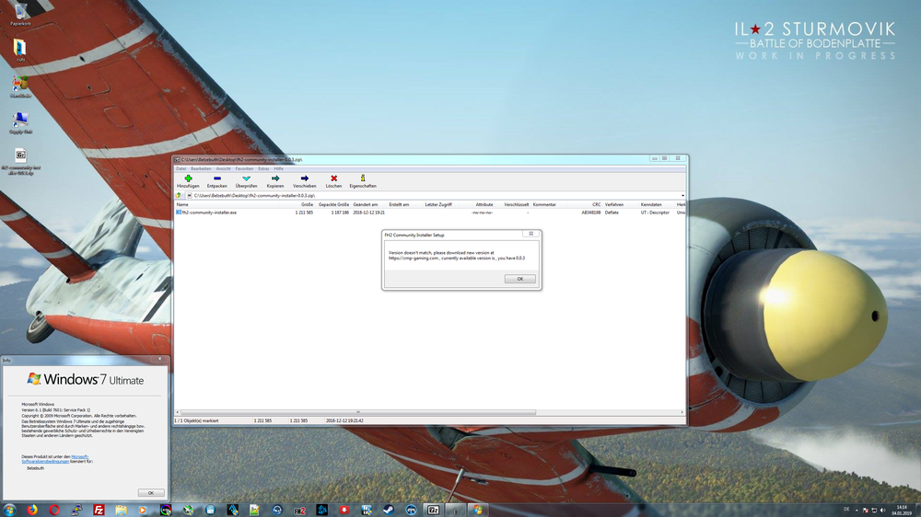Open the Extras menu

point(263,168)
